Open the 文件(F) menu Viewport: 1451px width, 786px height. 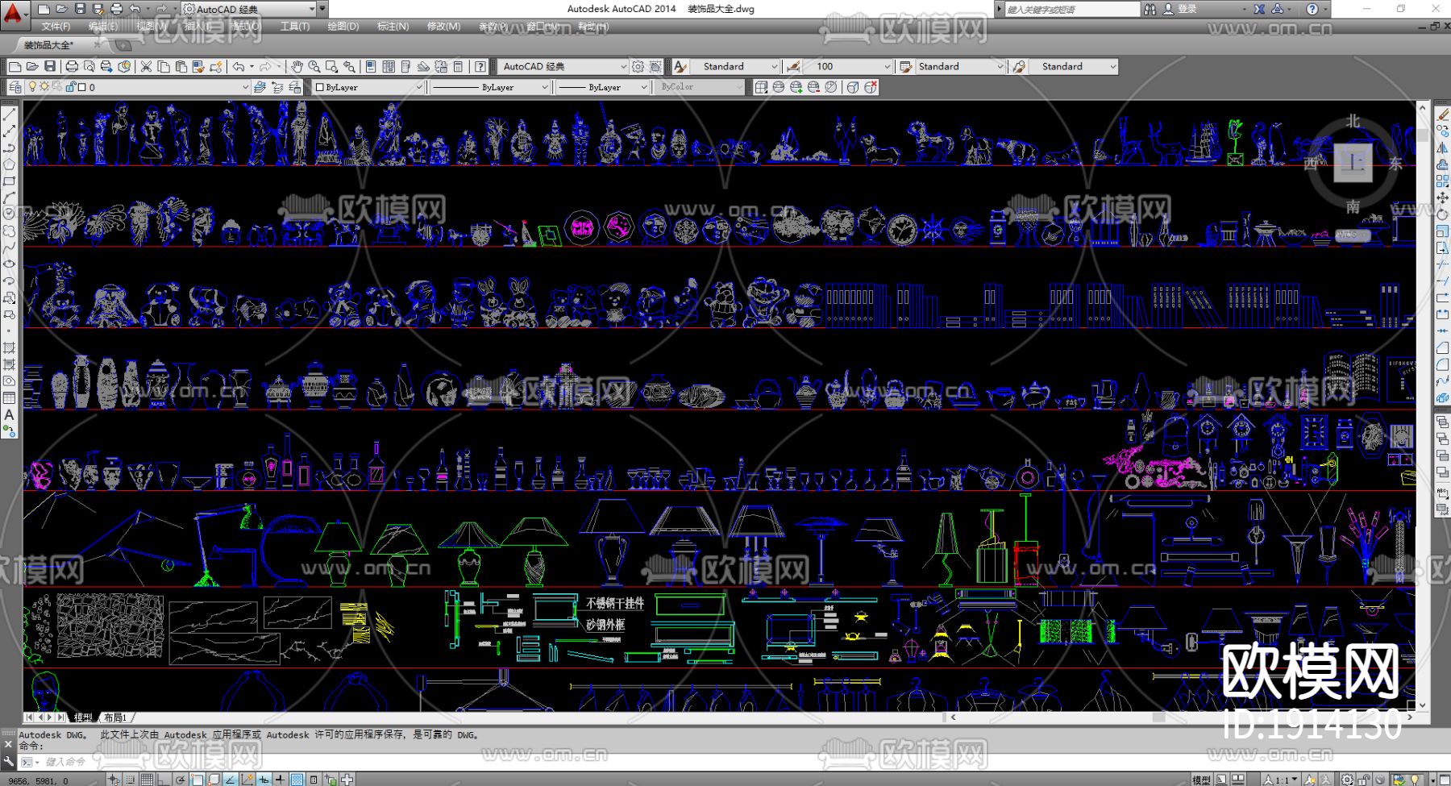[56, 27]
